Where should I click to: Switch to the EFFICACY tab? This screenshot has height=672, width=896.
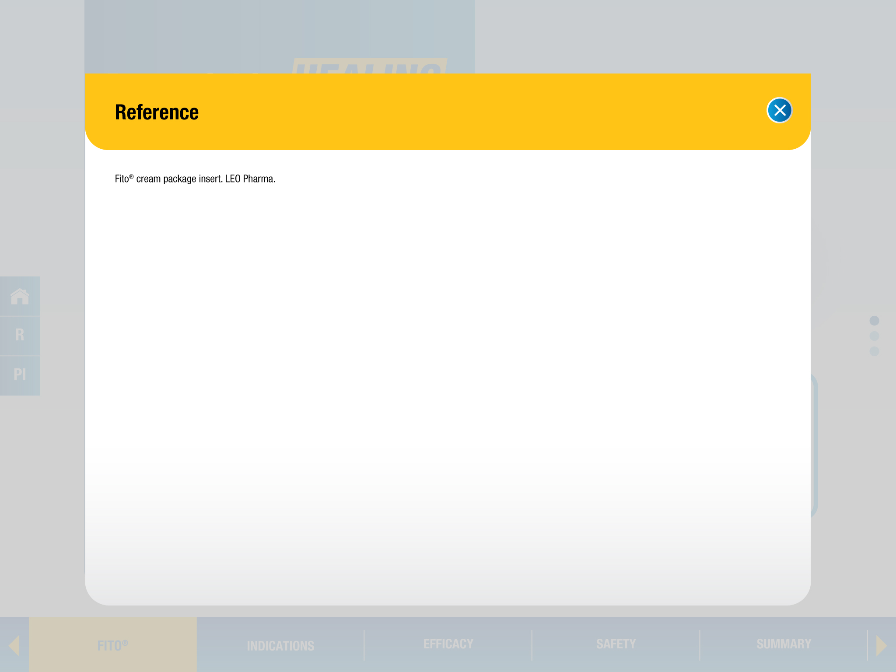click(448, 644)
